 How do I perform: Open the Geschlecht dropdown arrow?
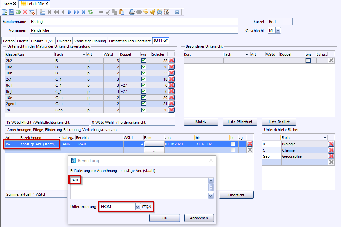pos(278,31)
